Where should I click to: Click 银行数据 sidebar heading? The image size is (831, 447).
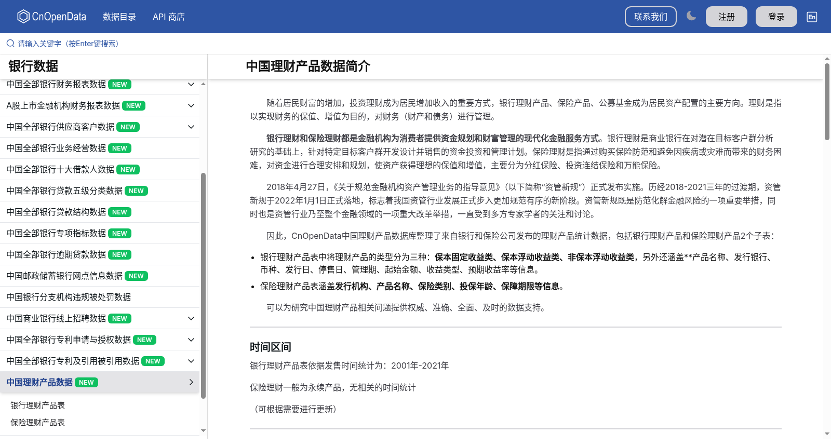pos(33,66)
